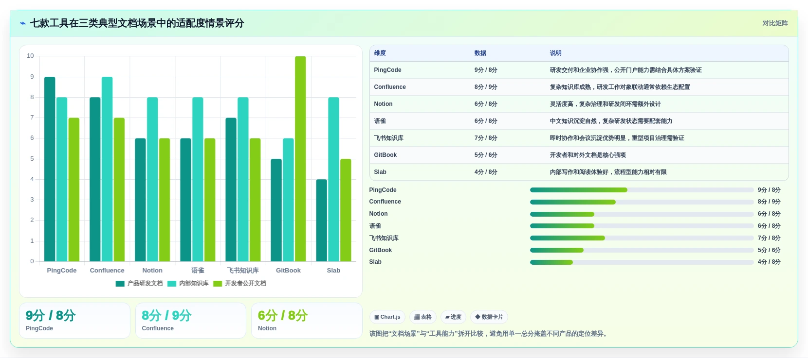Viewport: 808px width, 358px height.
Task: Click the footer note starting with 该图把
Action: click(x=489, y=334)
